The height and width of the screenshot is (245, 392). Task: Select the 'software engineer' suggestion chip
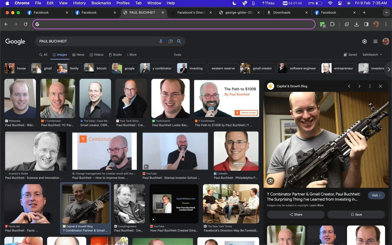(298, 68)
